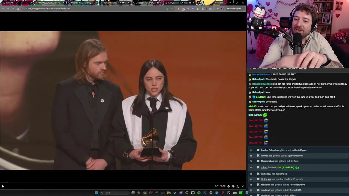Click username scuffed1 in chat
The image size is (349, 196).
[x=261, y=97]
